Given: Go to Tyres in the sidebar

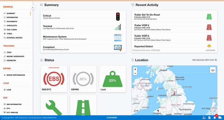Looking at the screenshot, I should [x=9, y=34].
